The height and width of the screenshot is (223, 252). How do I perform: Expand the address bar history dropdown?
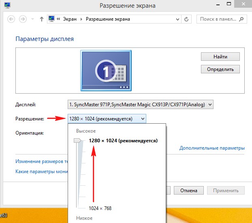click(177, 19)
